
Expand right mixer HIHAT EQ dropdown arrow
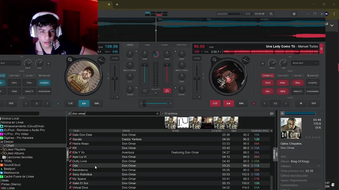(x=175, y=52)
